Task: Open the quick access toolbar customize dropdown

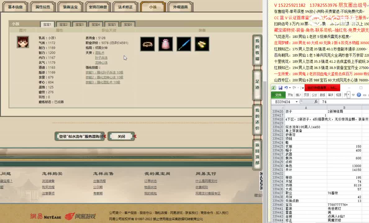Action: [303, 88]
